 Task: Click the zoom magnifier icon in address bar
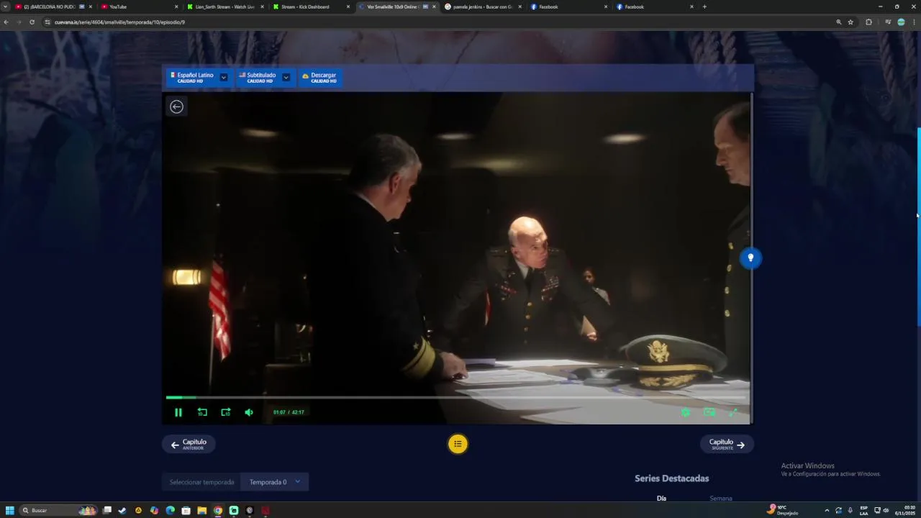[838, 22]
